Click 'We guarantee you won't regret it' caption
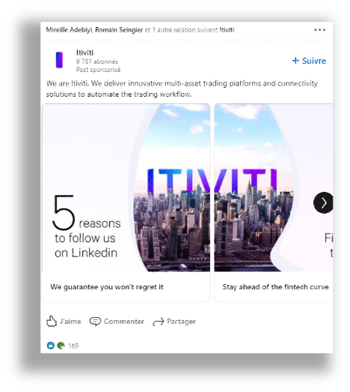The height and width of the screenshot is (392, 350). tap(107, 287)
